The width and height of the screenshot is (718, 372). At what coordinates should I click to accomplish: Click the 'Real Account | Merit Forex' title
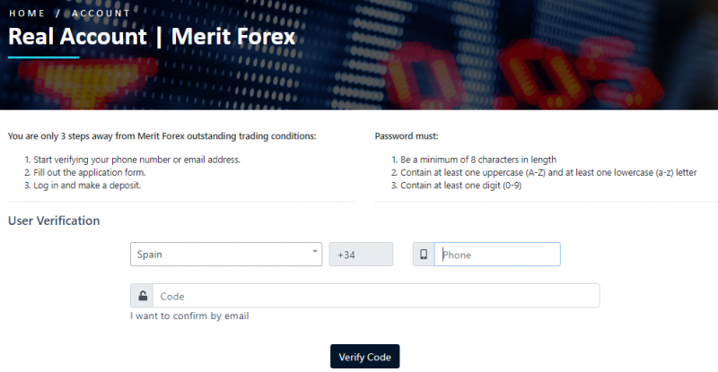point(152,37)
